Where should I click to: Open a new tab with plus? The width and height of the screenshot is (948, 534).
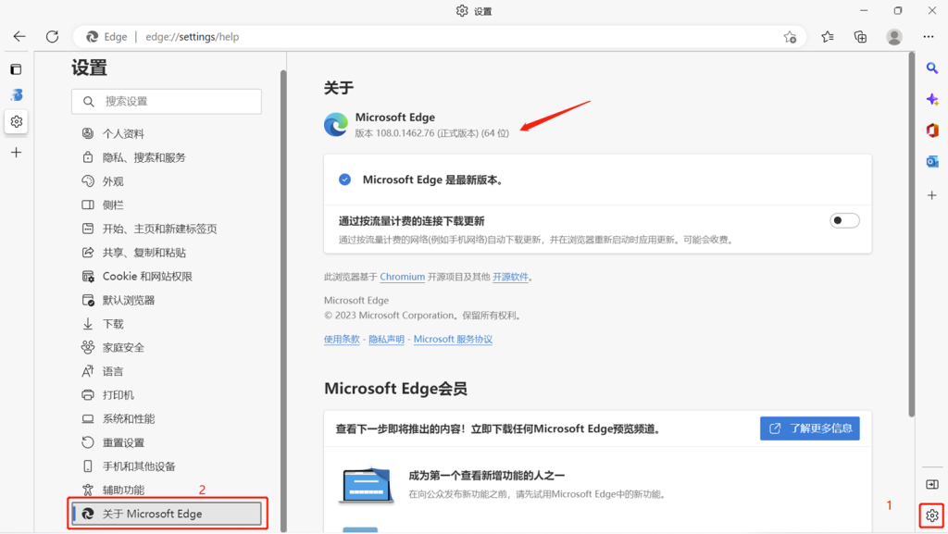pyautogui.click(x=17, y=152)
